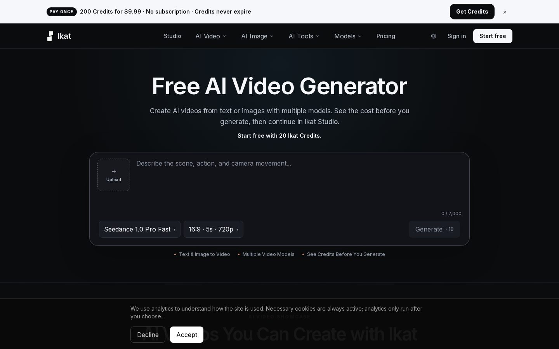Click the 'Text & Image to Video' label
Screen dimensions: 559x349
point(205,254)
